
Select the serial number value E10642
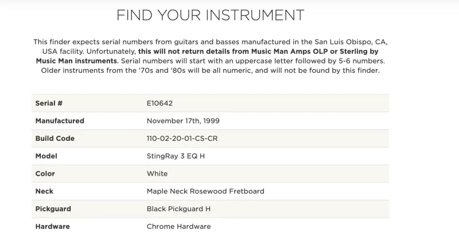160,104
